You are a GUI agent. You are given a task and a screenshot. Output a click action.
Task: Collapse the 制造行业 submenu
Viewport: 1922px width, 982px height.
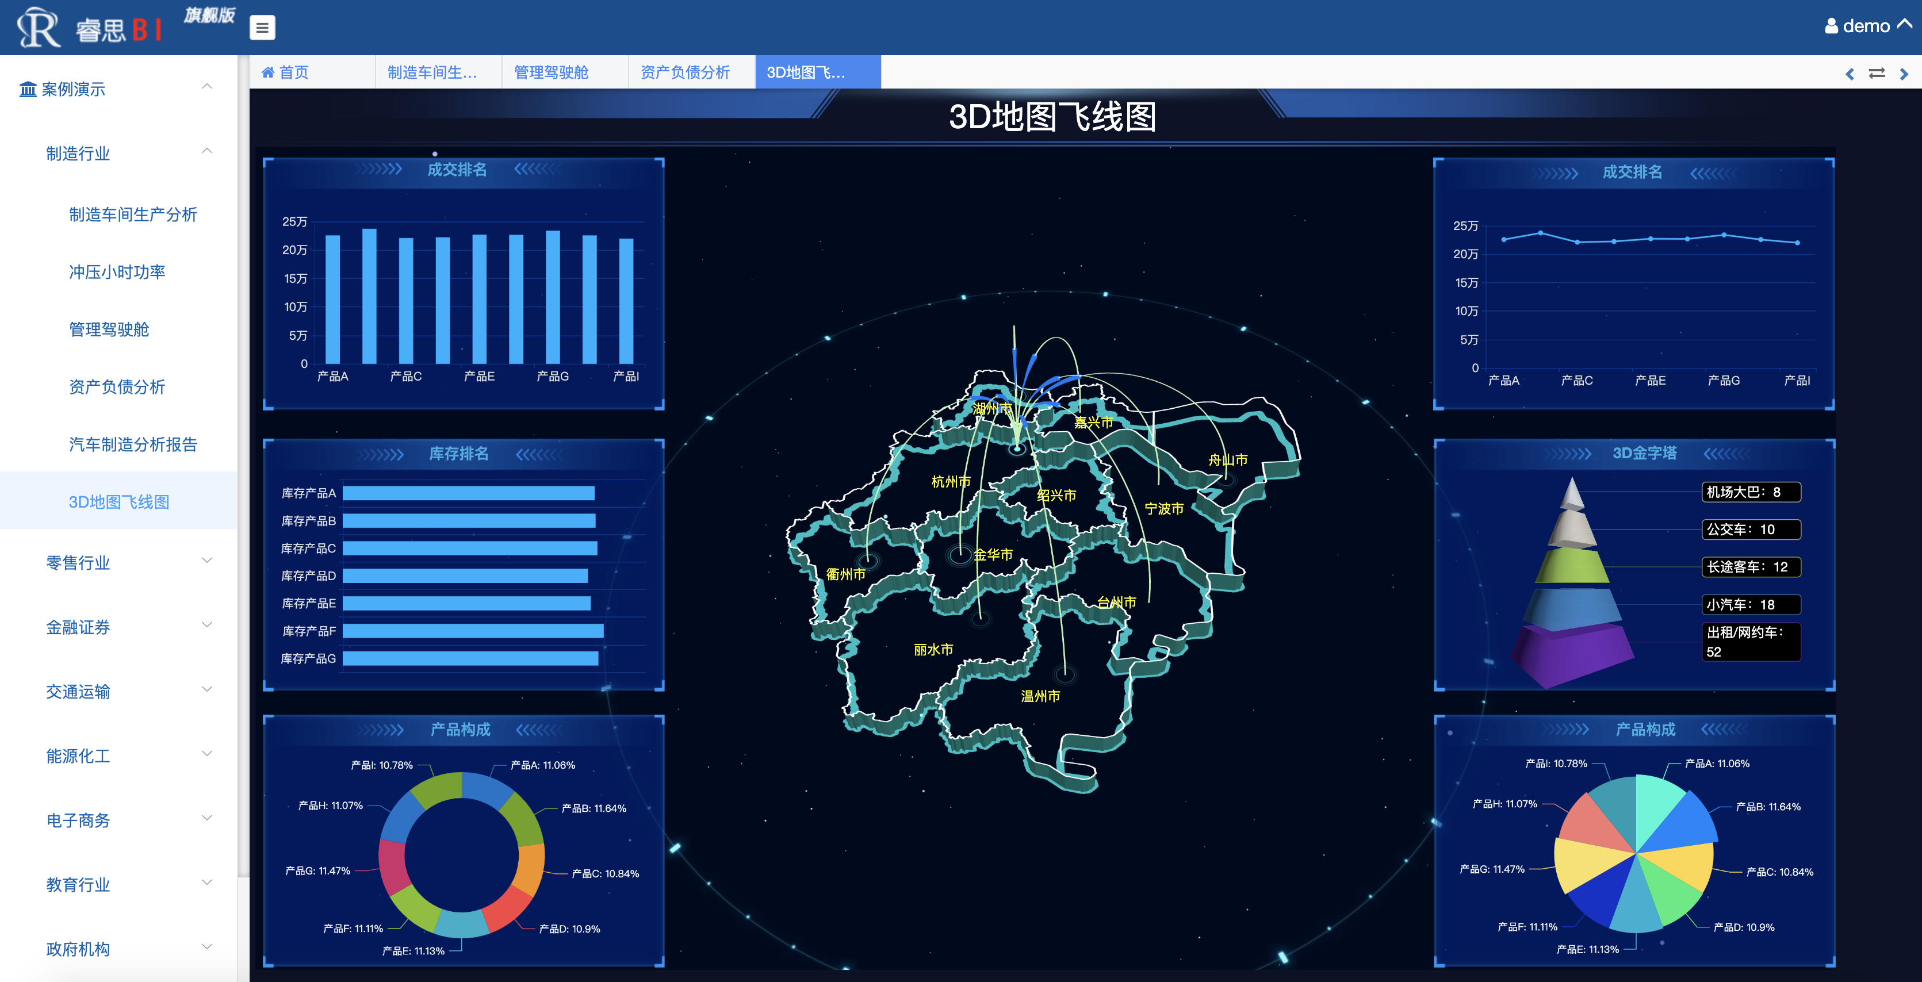[x=206, y=151]
